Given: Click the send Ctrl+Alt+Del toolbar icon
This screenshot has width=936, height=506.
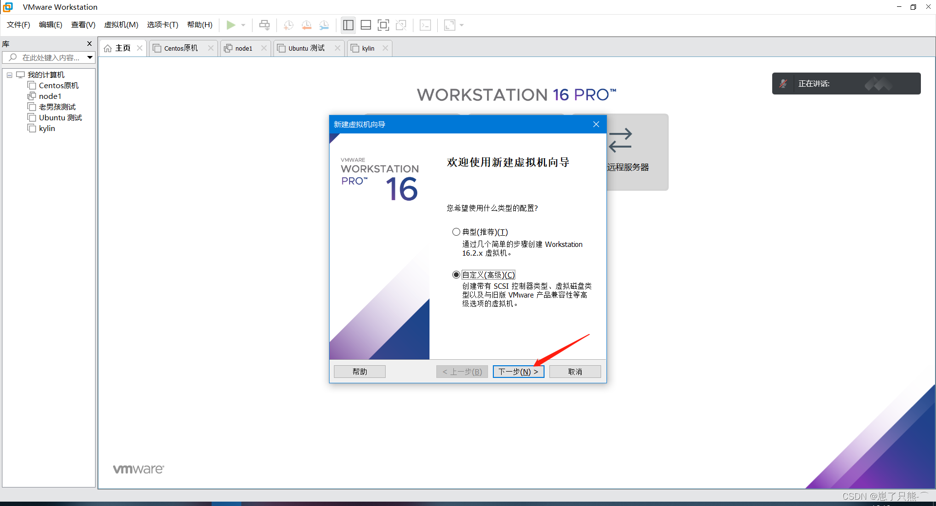Looking at the screenshot, I should pos(264,25).
